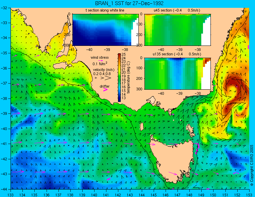The height and width of the screenshot is (197, 255).
Task: Click the 'temperature (deg C)' vertical label
Action: tap(129, 77)
